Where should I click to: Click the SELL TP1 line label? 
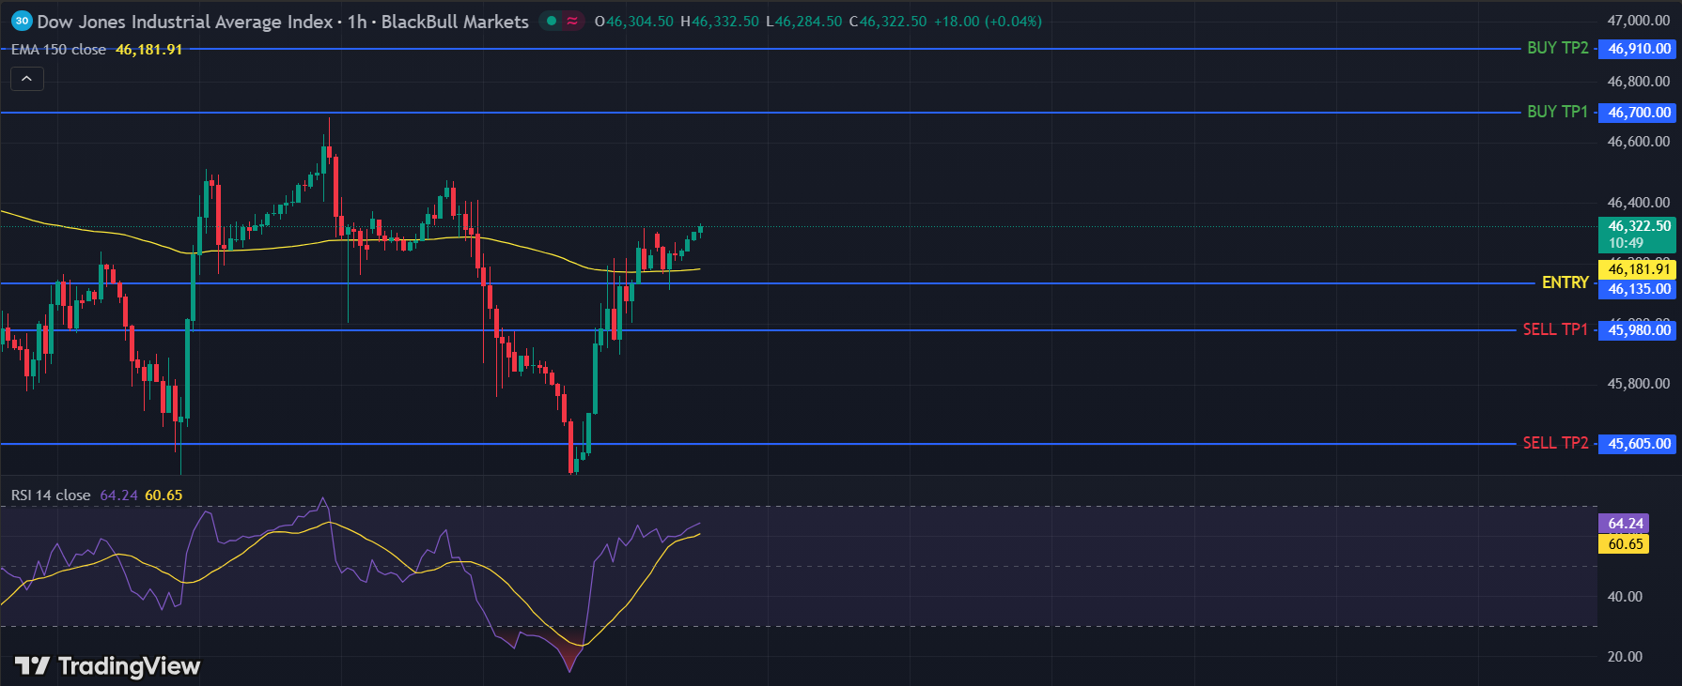[1554, 329]
